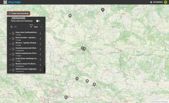Expand Dane termalne - Agrisky row

pyautogui.click(x=10, y=39)
